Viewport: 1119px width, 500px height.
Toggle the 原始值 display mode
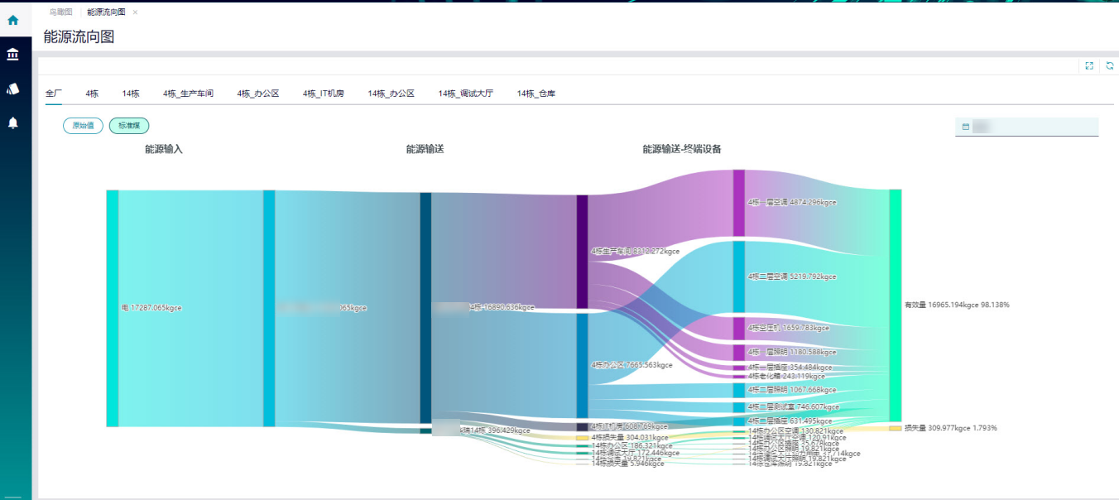[x=83, y=126]
